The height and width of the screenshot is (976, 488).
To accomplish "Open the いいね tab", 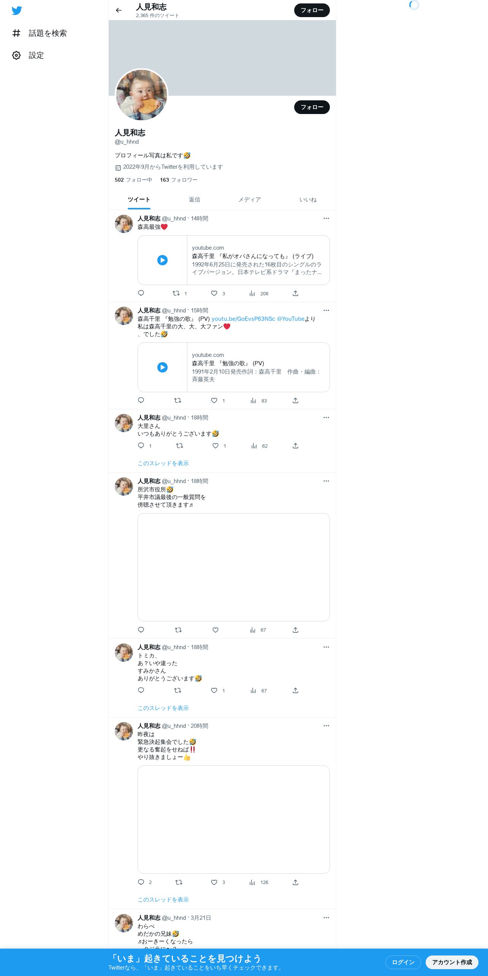I will 308,200.
